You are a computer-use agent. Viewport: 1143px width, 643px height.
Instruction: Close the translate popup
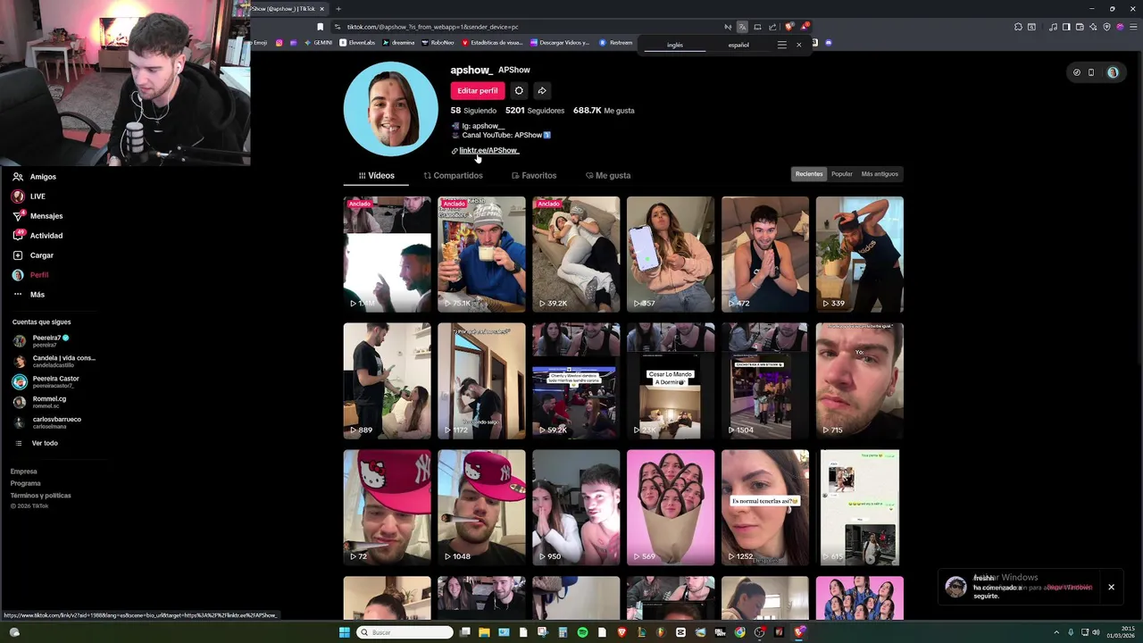[798, 45]
